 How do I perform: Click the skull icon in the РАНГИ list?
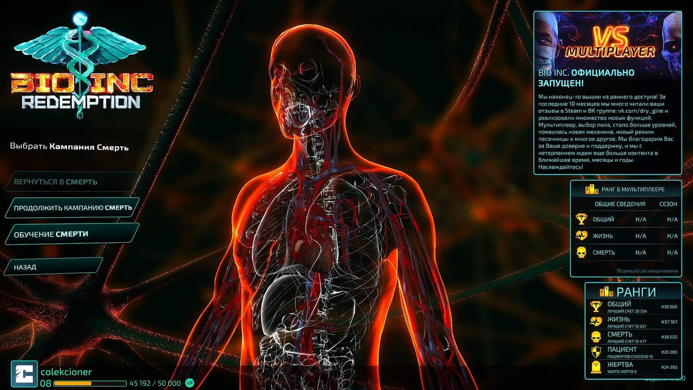tap(596, 337)
